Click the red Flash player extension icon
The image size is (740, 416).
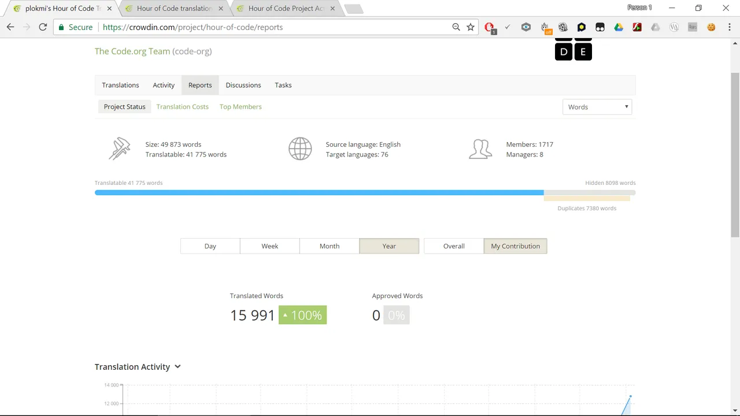637,27
